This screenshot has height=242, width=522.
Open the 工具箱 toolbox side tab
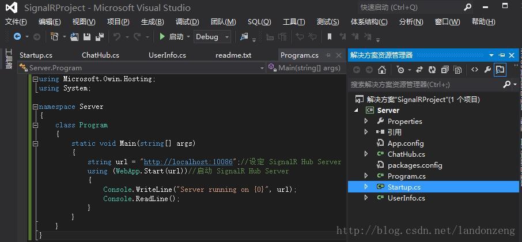coord(9,59)
